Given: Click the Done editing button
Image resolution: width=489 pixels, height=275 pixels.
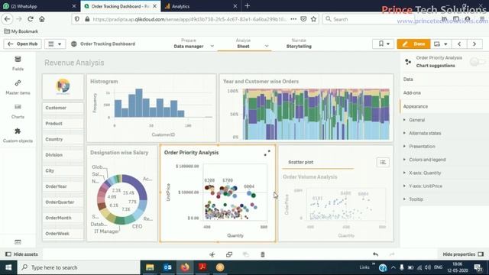Looking at the screenshot, I should click(x=413, y=44).
